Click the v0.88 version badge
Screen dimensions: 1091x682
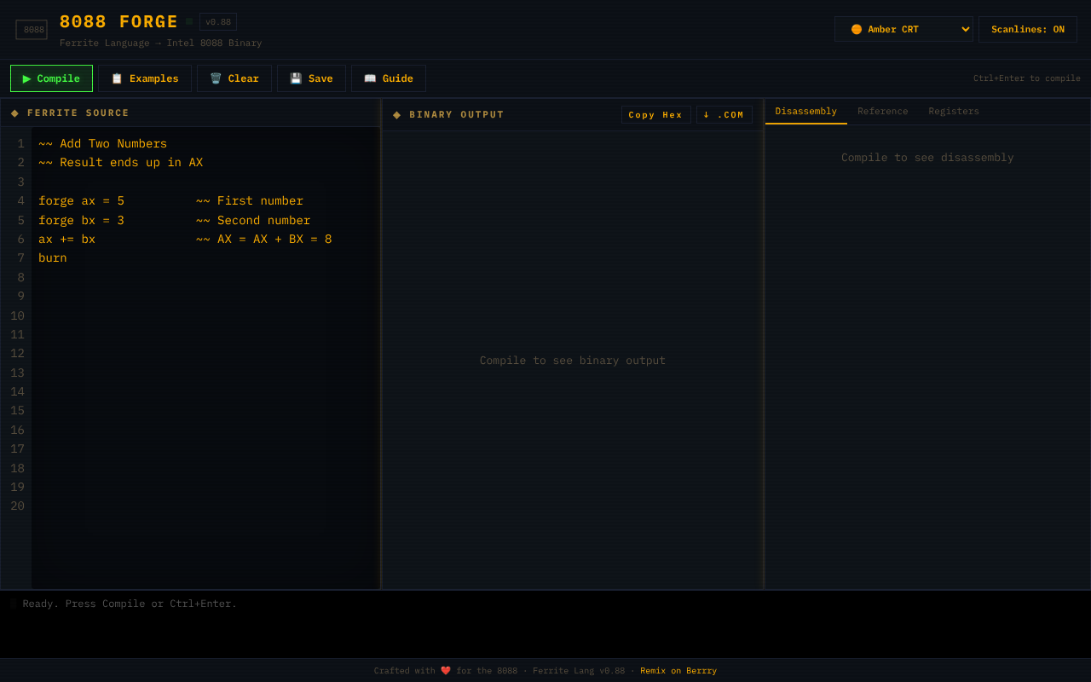(218, 22)
